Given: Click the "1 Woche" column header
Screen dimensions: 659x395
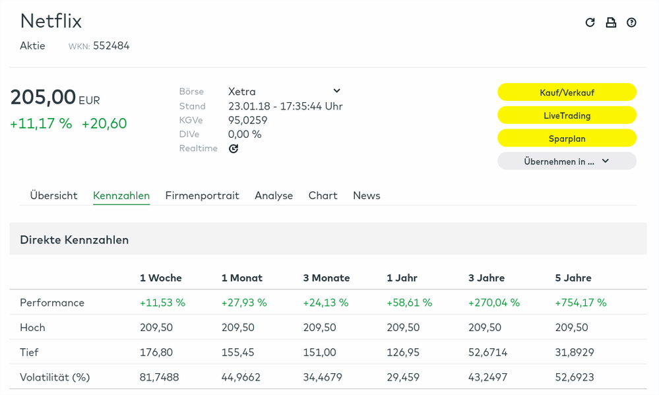Looking at the screenshot, I should click(x=160, y=278).
